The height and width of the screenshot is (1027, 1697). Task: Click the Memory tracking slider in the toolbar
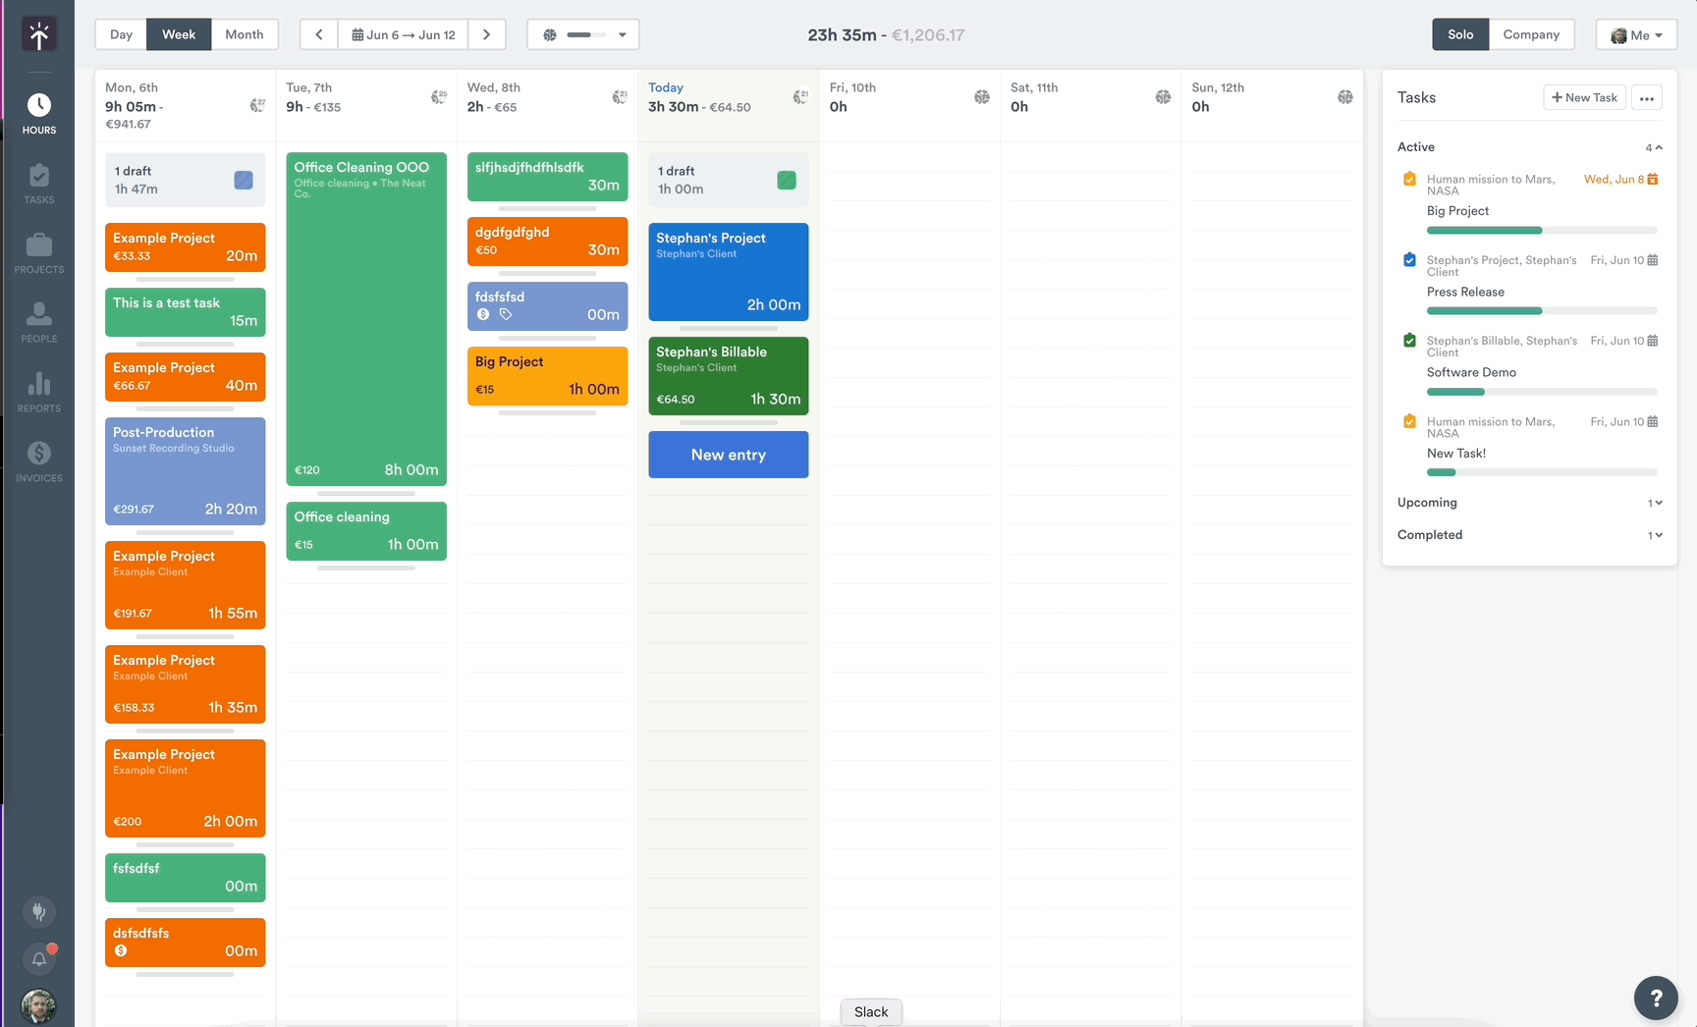[583, 34]
